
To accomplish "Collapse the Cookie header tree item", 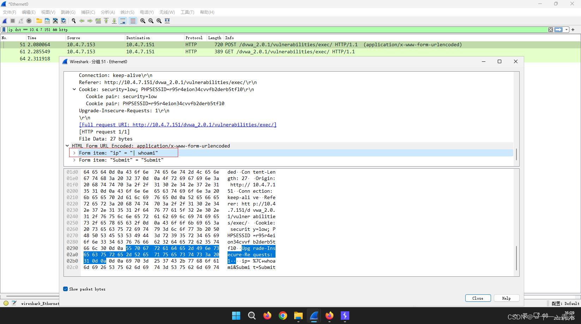I will click(x=74, y=89).
